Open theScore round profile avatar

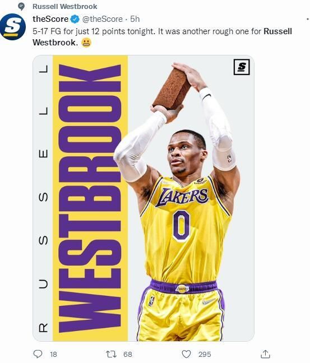[x=12, y=27]
